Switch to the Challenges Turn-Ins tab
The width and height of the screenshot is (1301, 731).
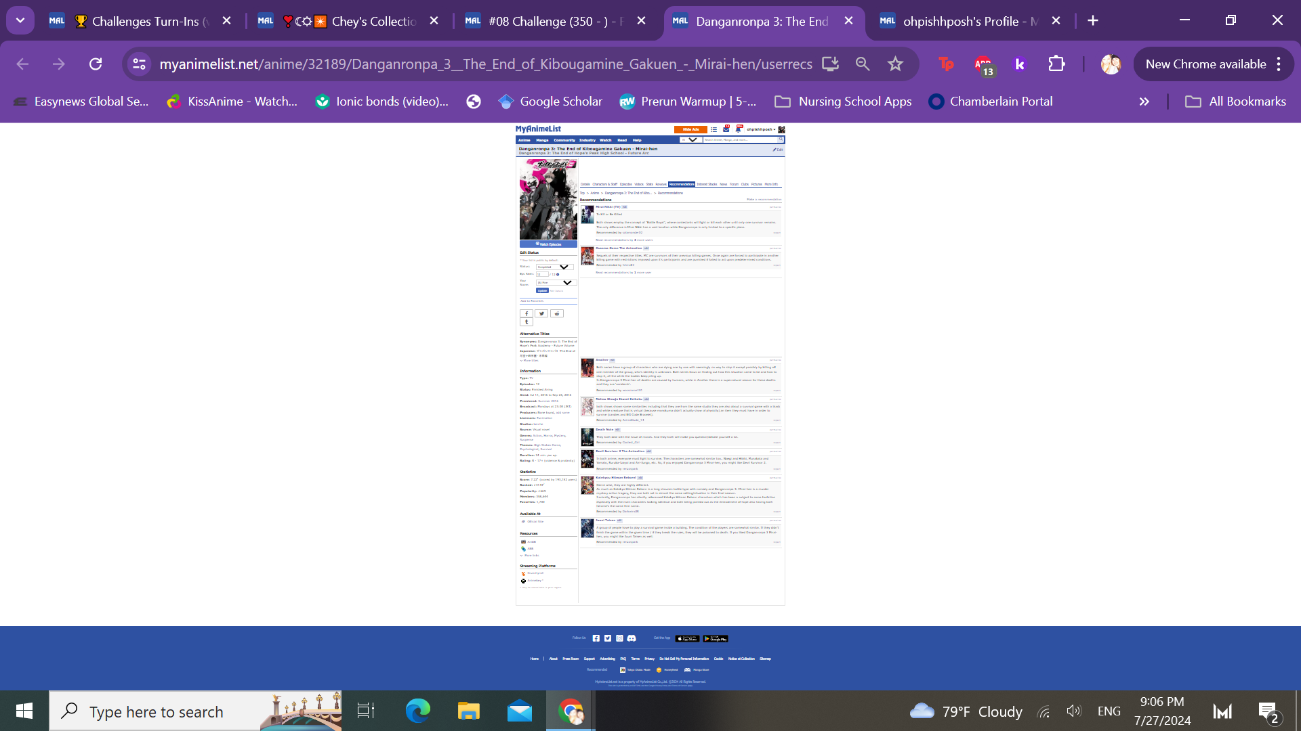pyautogui.click(x=141, y=21)
